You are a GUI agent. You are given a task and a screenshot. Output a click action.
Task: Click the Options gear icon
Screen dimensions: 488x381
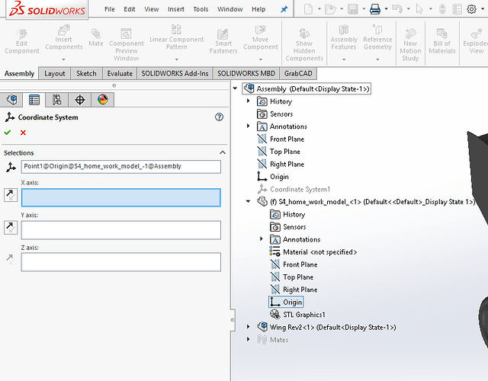click(x=472, y=9)
